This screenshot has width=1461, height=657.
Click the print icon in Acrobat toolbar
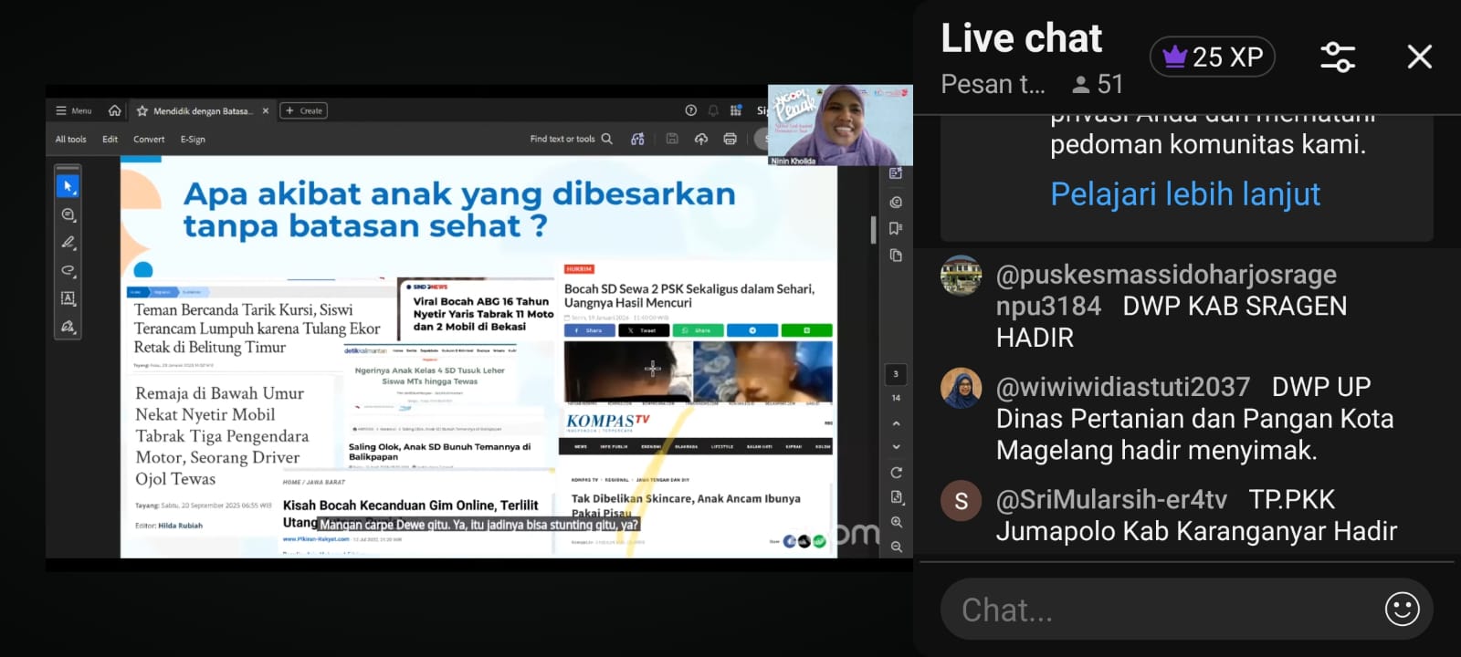pos(730,139)
